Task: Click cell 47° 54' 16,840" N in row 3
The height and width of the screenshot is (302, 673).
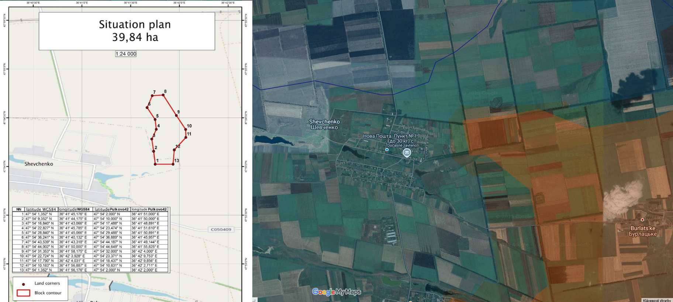Action: 41,223
